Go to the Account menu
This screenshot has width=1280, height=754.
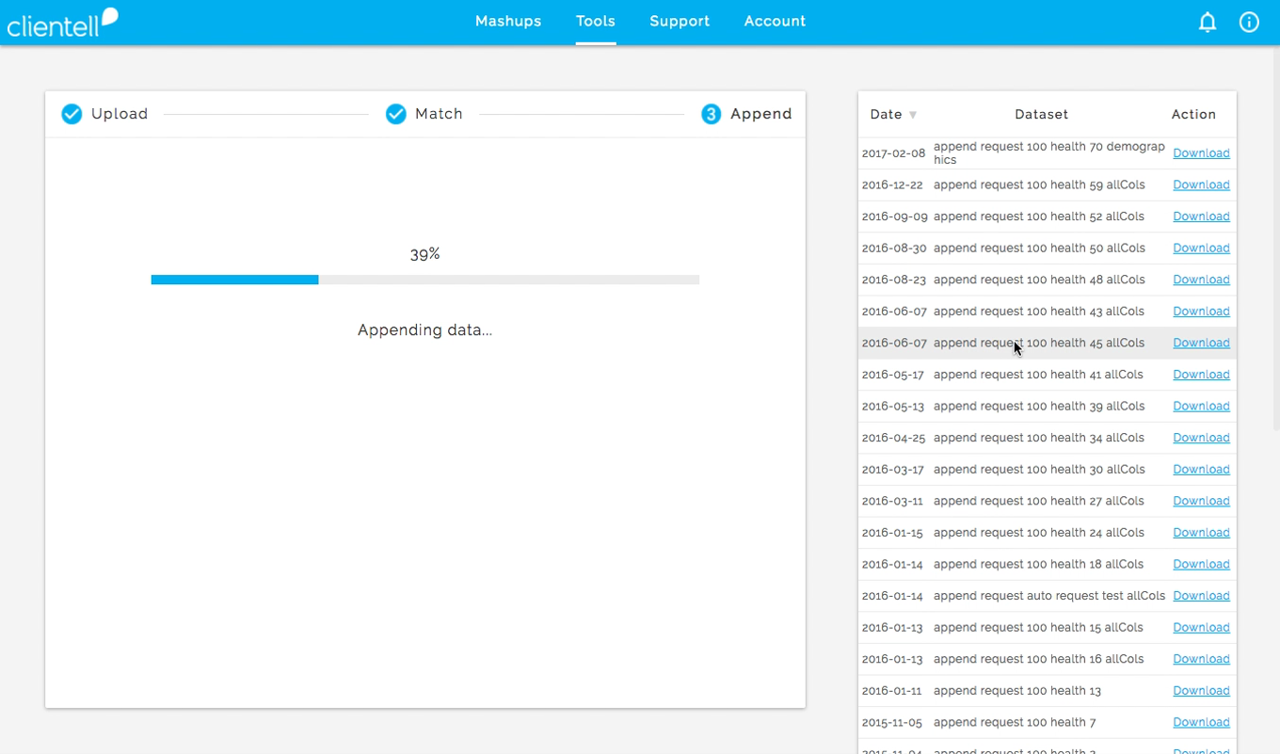pos(775,21)
